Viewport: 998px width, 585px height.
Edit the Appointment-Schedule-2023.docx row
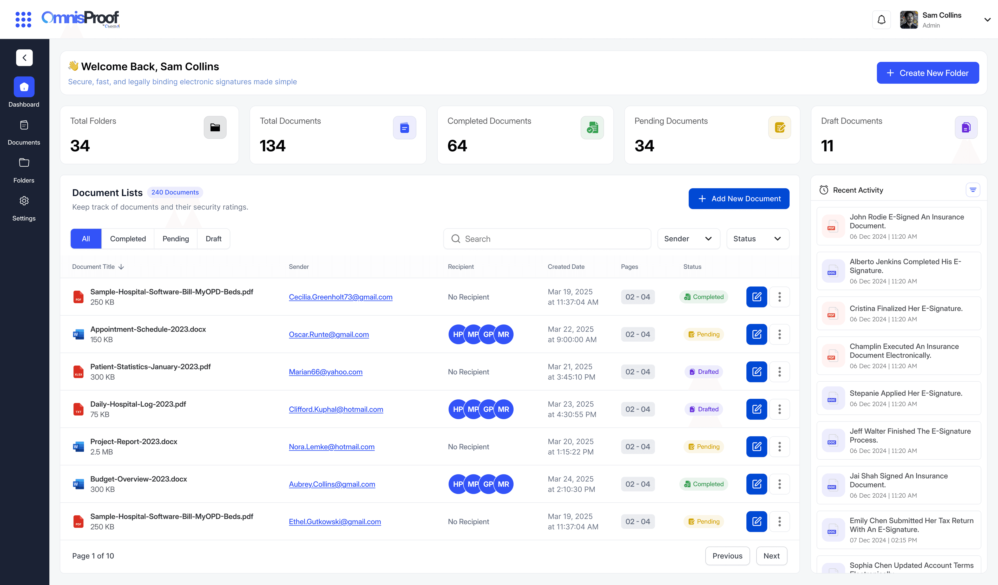[756, 334]
